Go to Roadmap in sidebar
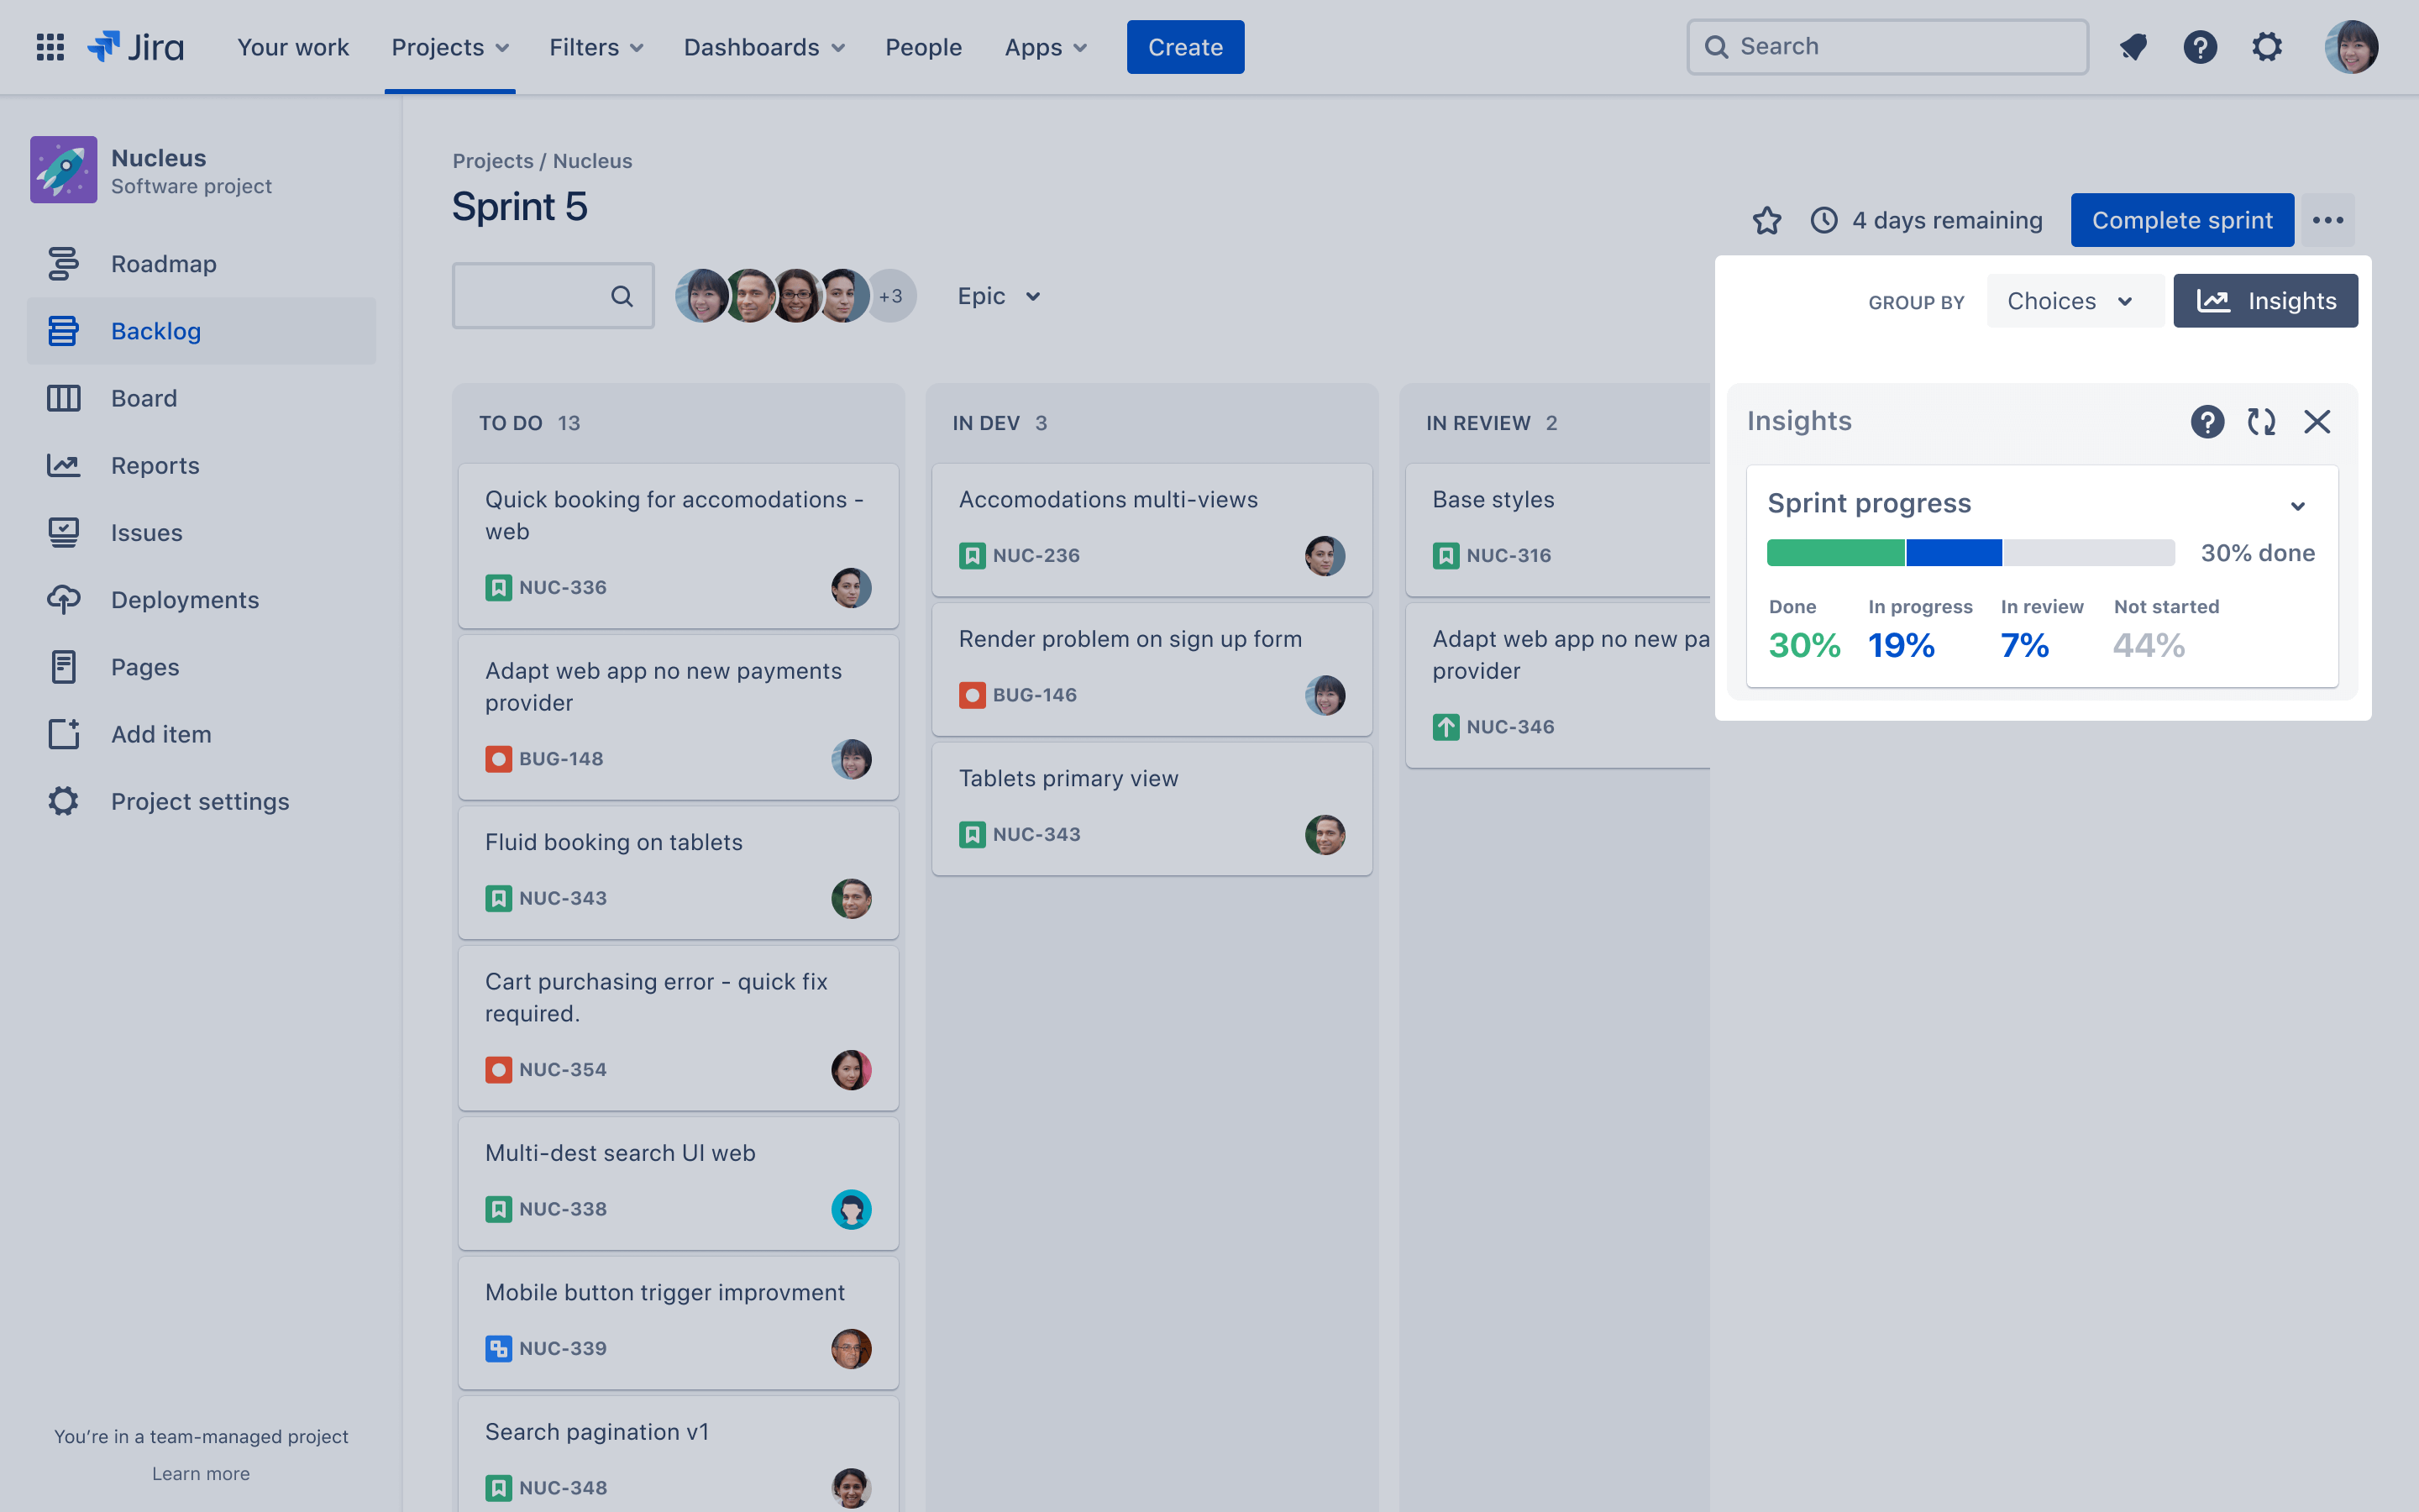 (164, 264)
